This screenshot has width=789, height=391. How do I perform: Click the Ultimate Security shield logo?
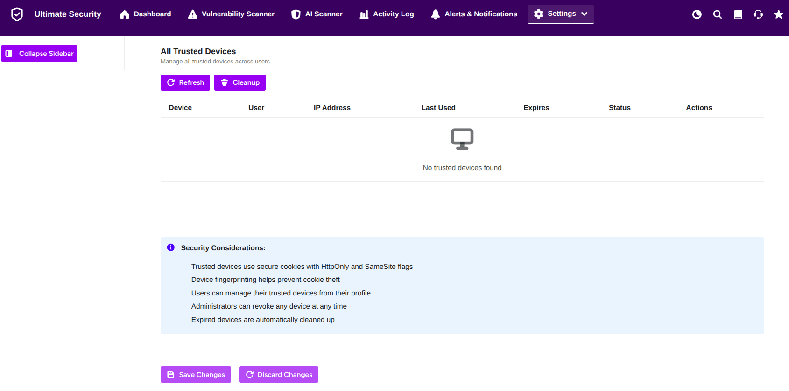(x=17, y=14)
